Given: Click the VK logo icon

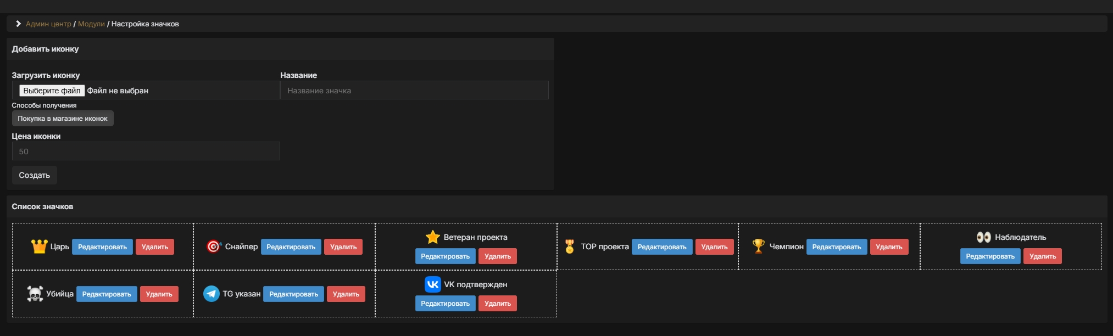Looking at the screenshot, I should pos(433,284).
